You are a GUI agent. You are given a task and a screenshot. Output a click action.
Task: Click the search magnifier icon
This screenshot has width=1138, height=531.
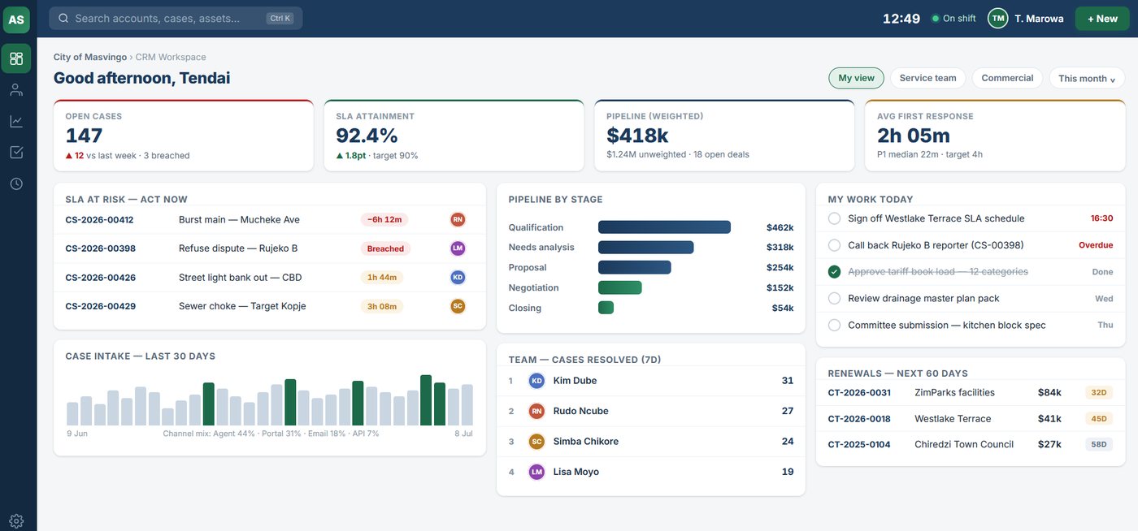63,18
